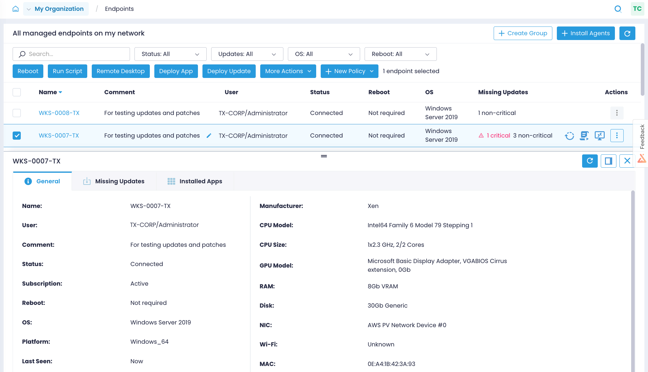648x372 pixels.
Task: Click the Missing Updates column header
Action: pyautogui.click(x=503, y=92)
